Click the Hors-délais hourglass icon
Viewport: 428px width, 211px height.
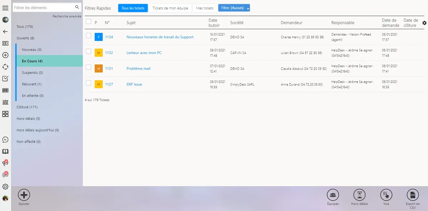tap(359, 195)
